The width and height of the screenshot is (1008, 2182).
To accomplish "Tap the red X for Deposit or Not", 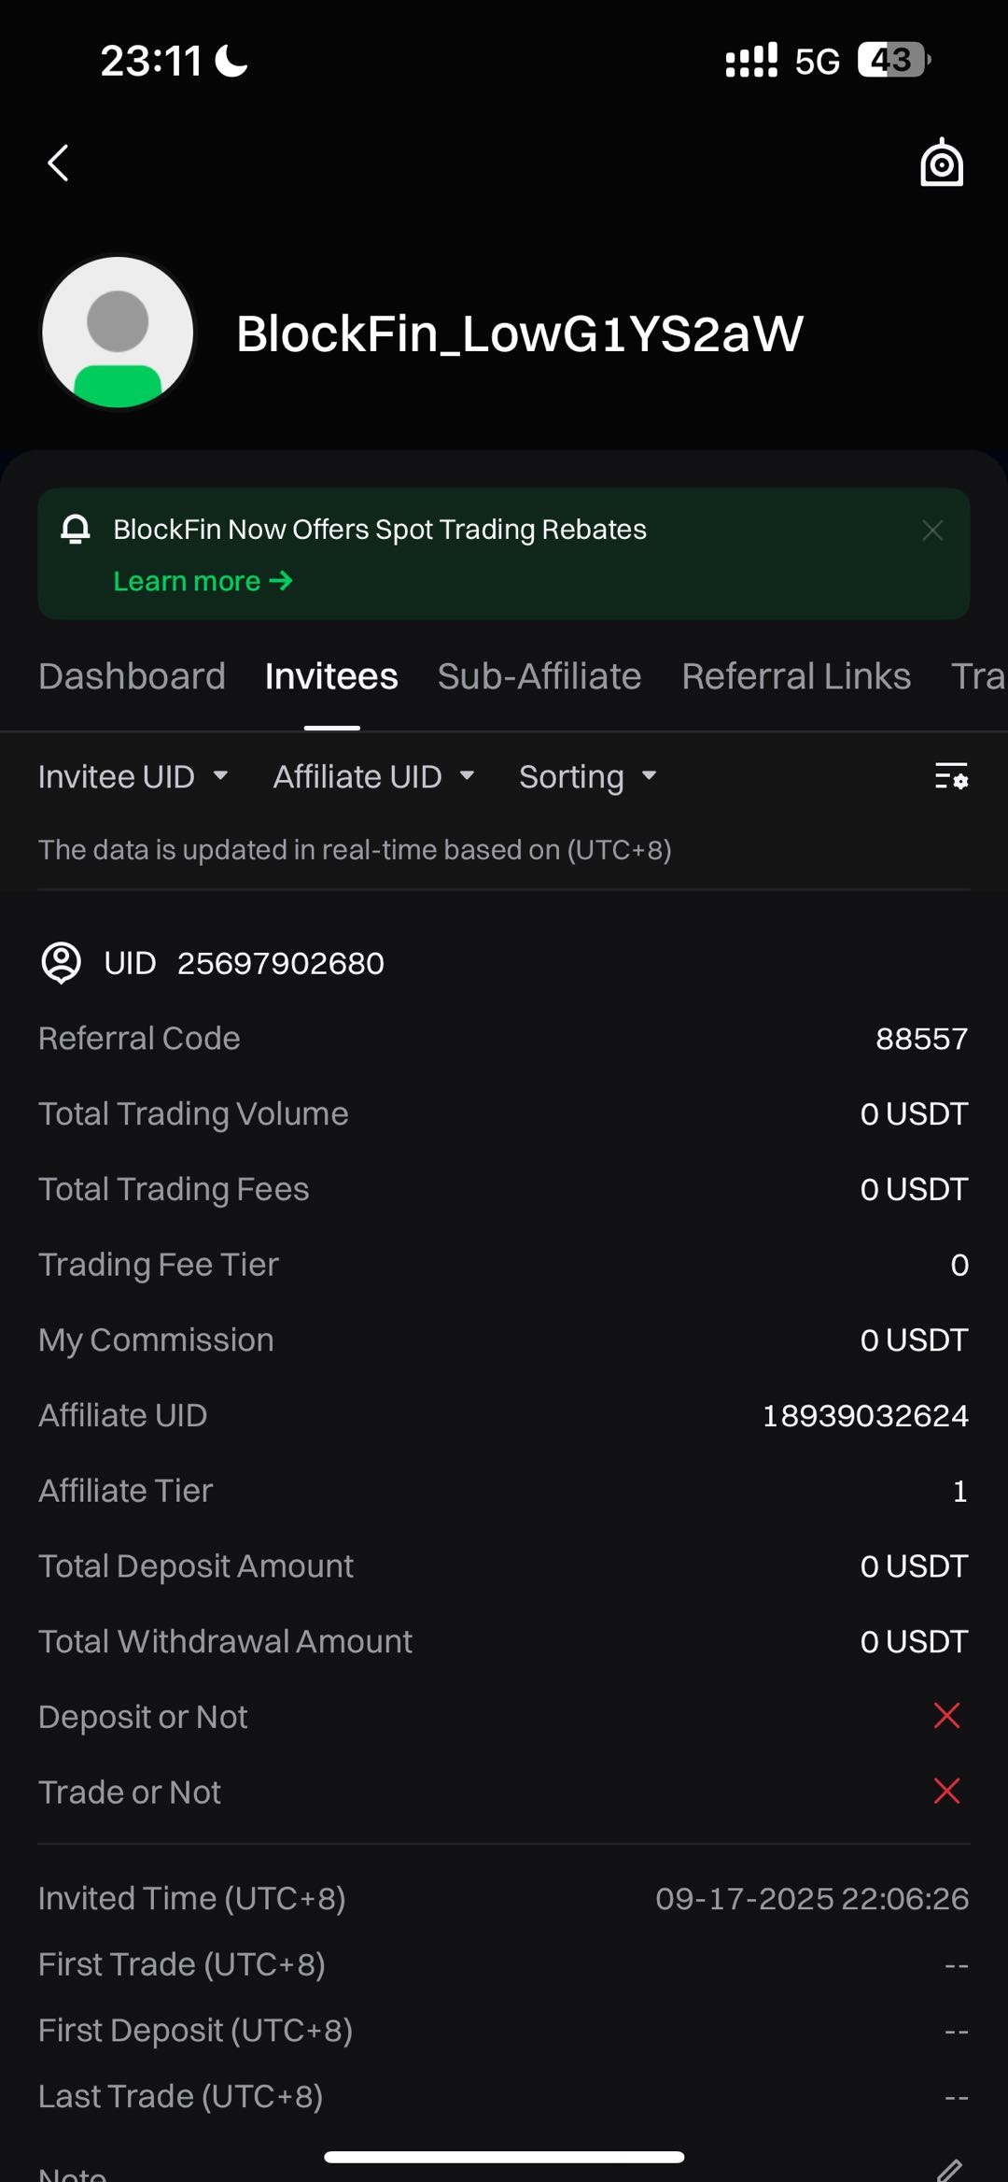I will 946,1716.
